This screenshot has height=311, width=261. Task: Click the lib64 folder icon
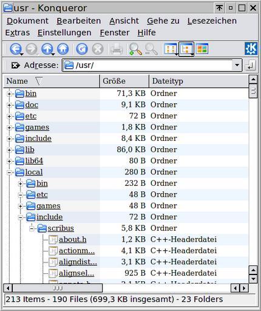pos(19,161)
